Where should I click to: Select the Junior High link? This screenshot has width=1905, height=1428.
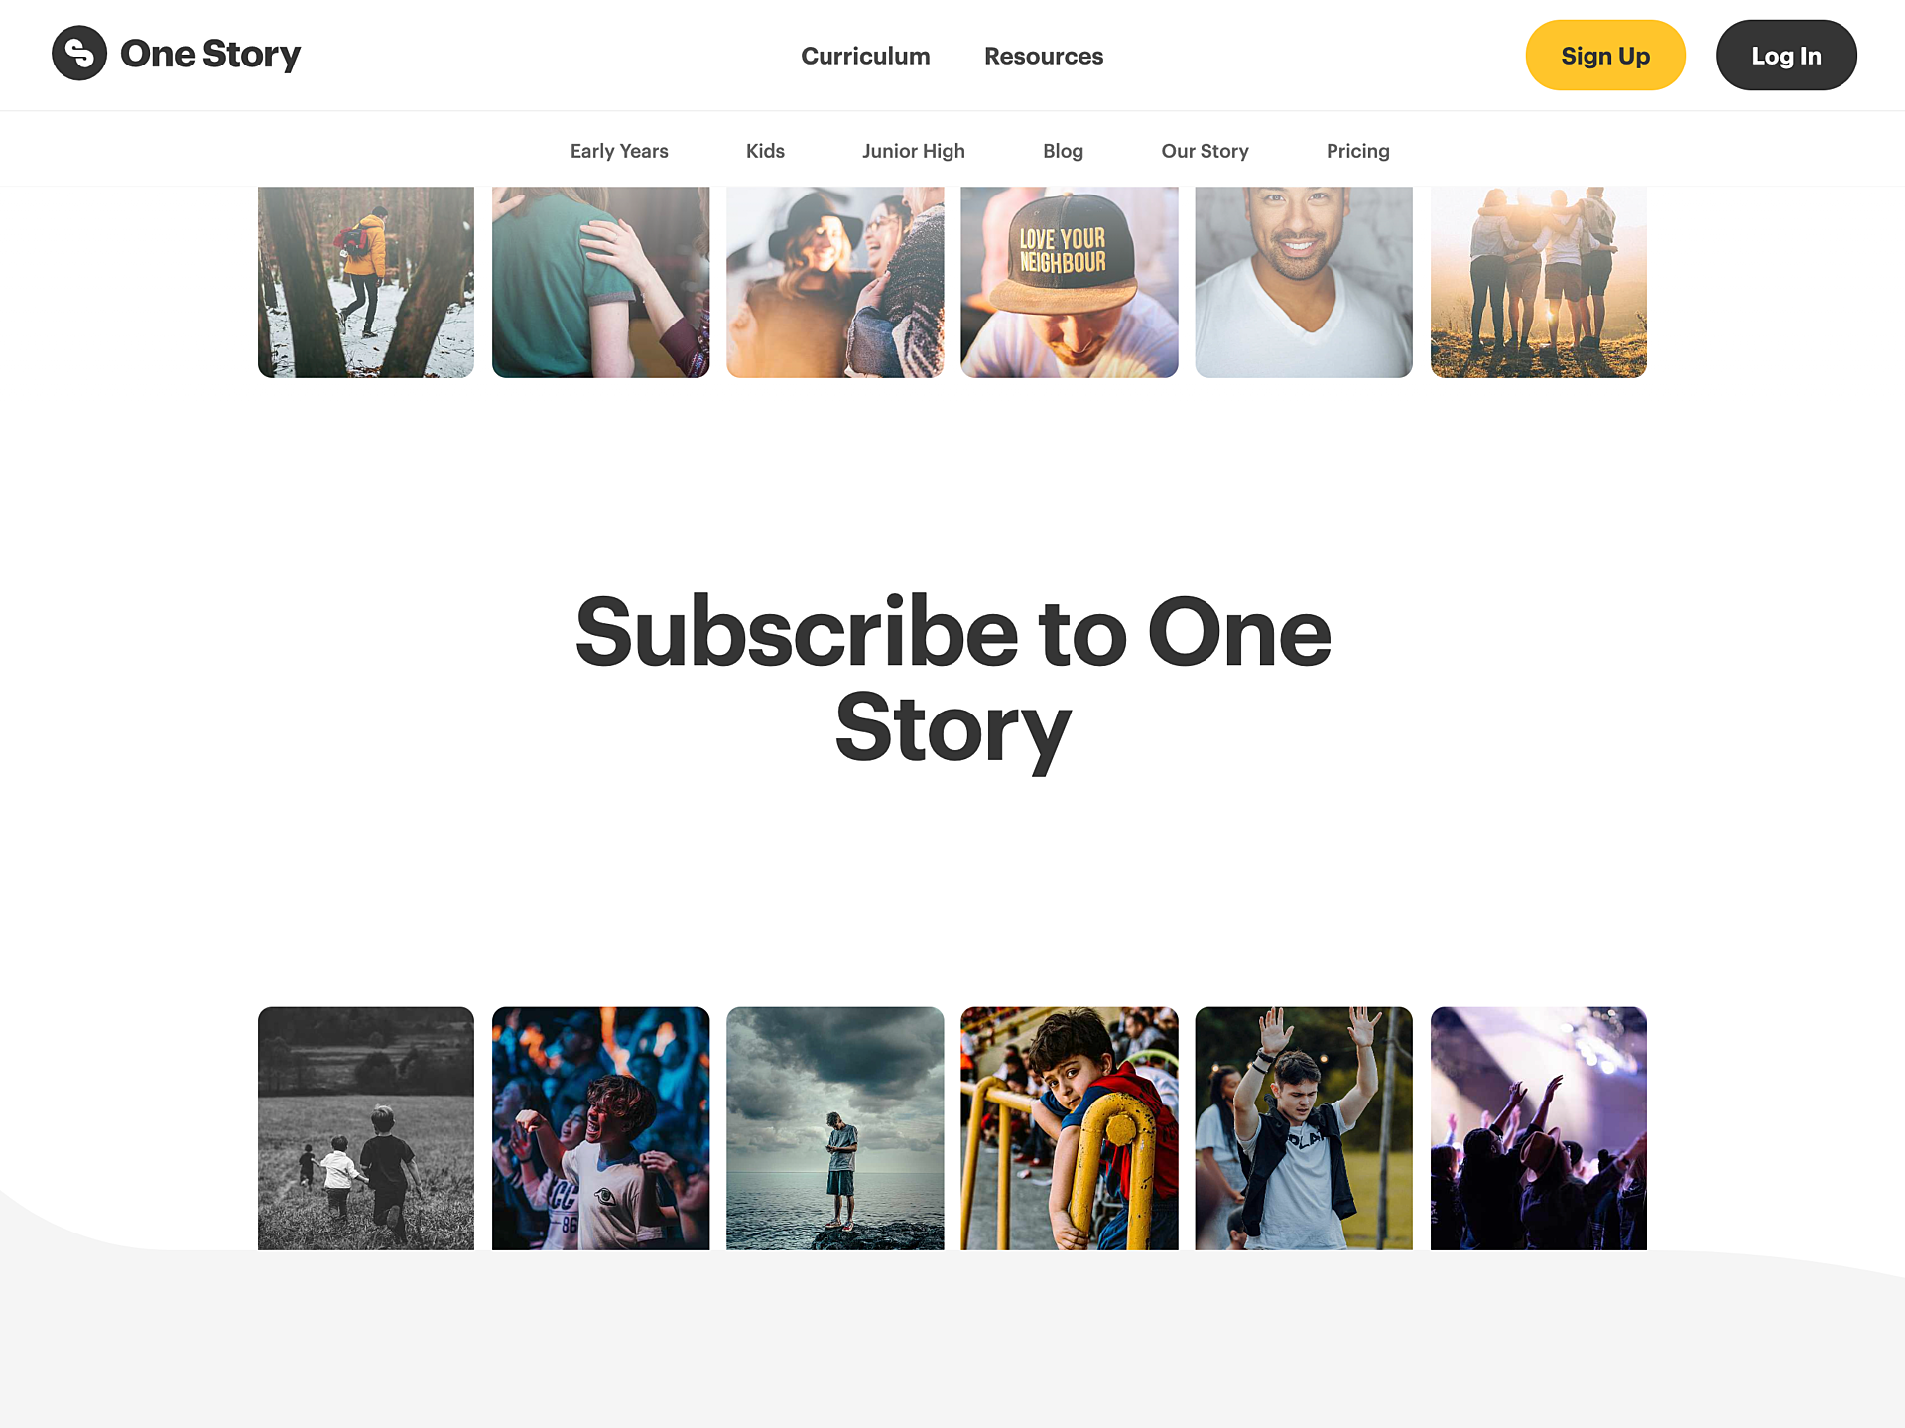[914, 151]
